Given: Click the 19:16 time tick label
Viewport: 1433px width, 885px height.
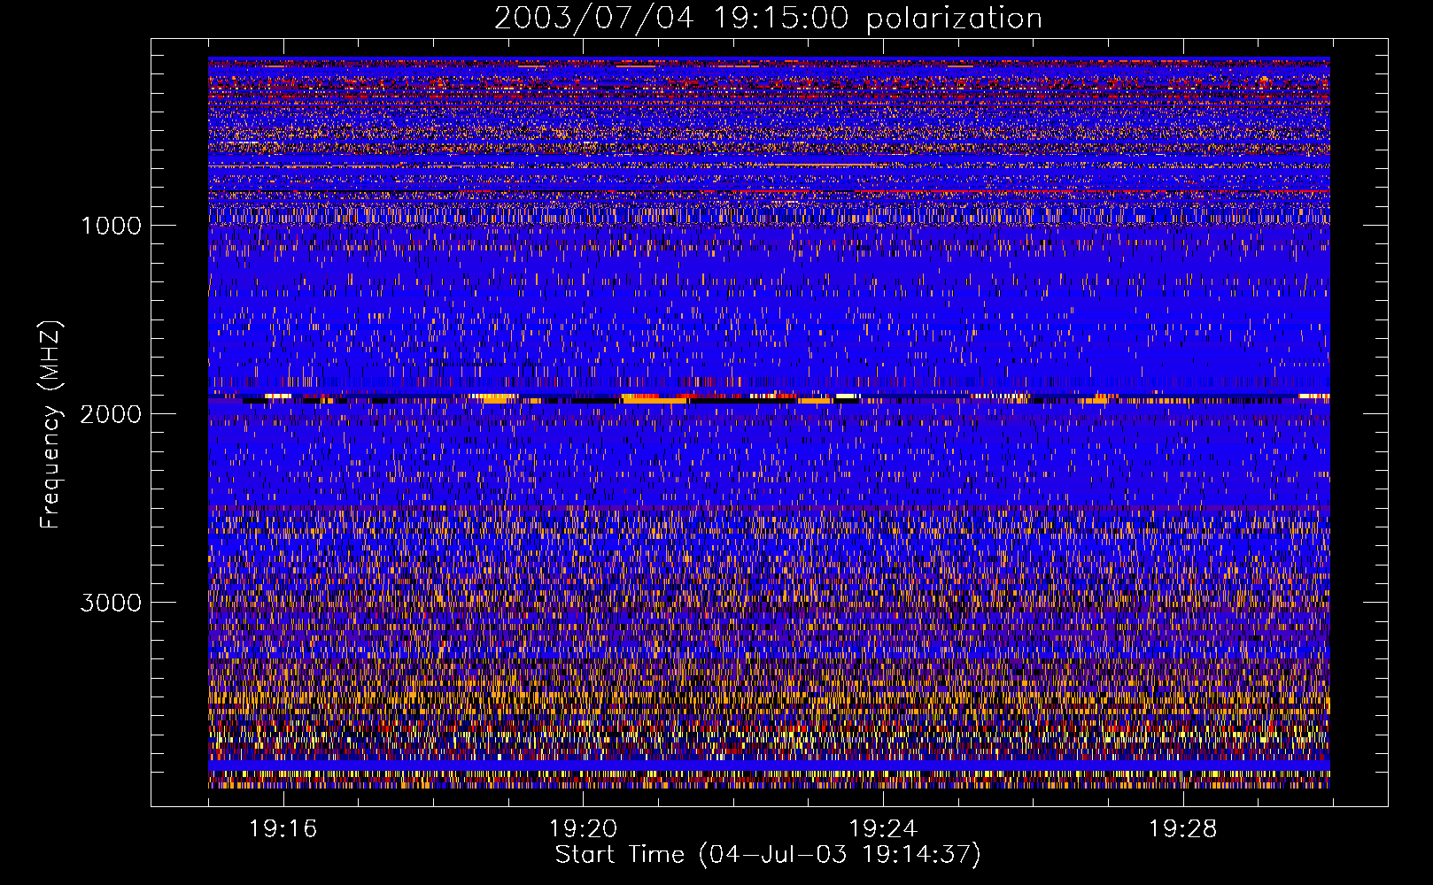Looking at the screenshot, I should [x=283, y=829].
